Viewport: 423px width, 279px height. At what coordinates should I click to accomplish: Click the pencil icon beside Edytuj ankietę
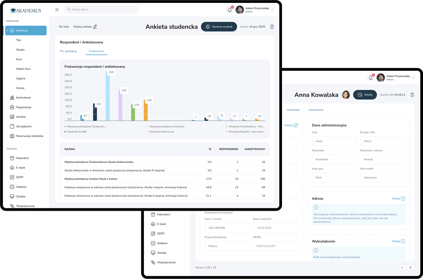(95, 27)
